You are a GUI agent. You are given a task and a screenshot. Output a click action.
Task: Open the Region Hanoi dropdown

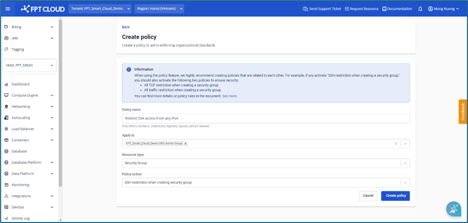coord(159,8)
